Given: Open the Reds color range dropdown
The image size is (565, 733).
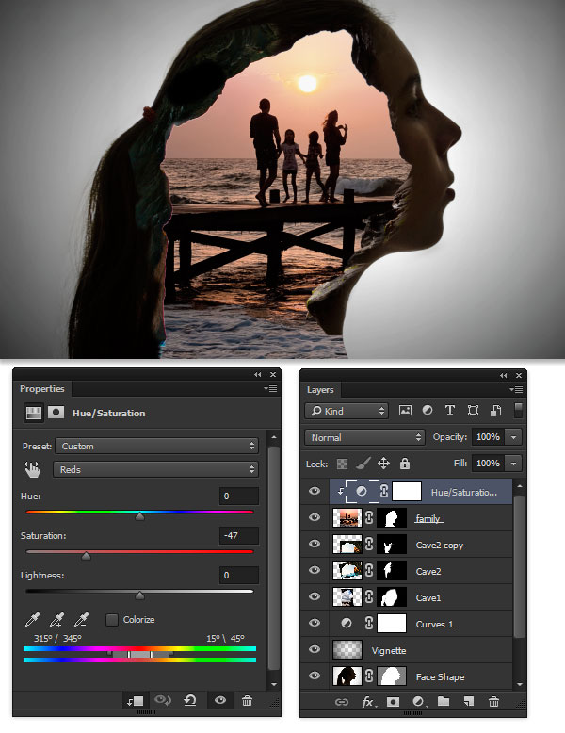Looking at the screenshot, I should 156,469.
